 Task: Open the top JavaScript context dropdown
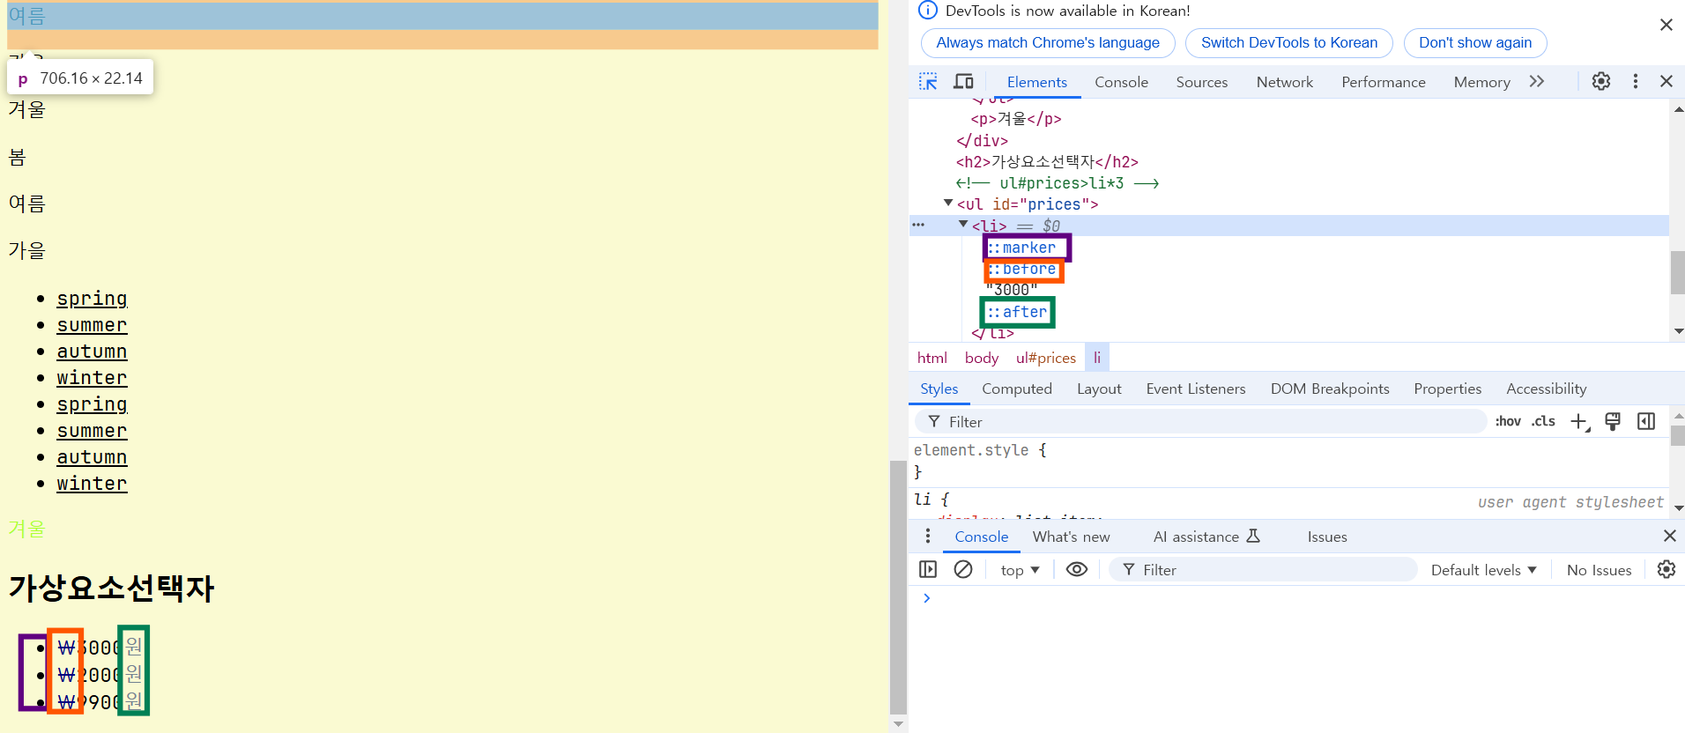point(1020,571)
